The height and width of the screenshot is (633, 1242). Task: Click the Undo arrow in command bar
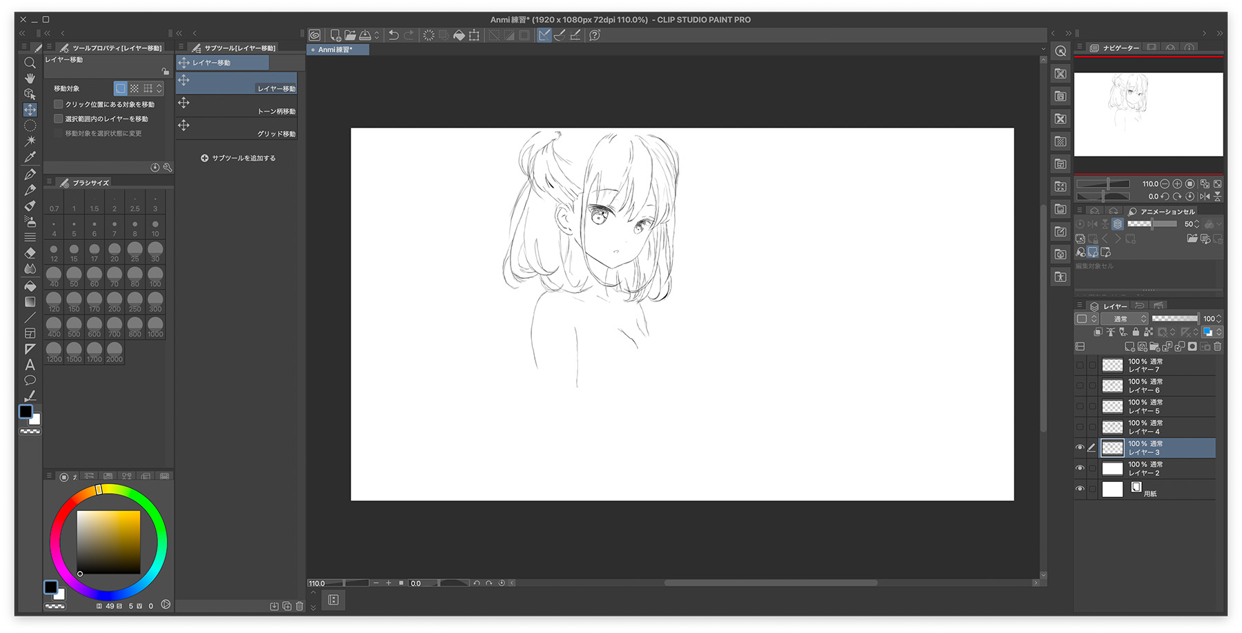click(x=393, y=35)
